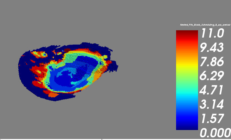Click the 6.29 legend value

click(212, 76)
